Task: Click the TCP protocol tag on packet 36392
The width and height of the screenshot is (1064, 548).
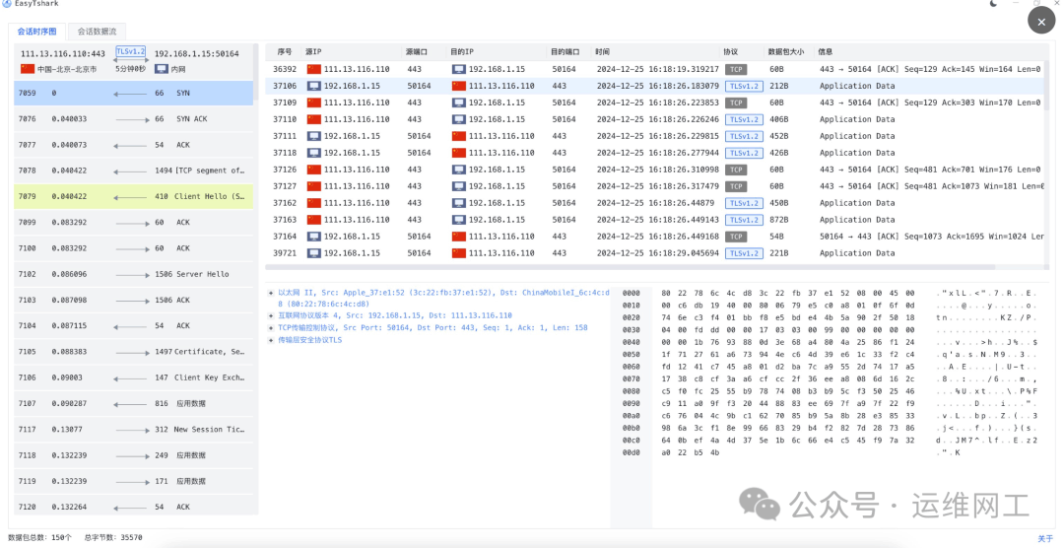Action: [735, 70]
